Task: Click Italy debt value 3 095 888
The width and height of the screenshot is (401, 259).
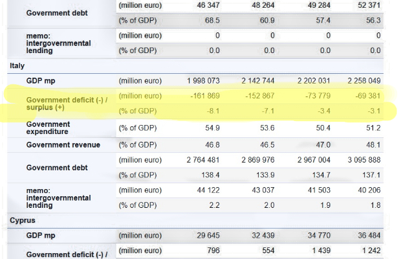Action: click(x=364, y=160)
